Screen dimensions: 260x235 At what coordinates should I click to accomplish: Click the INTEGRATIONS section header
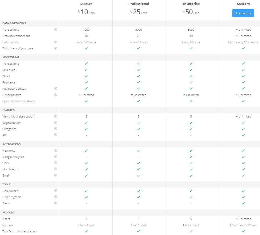[11, 144]
